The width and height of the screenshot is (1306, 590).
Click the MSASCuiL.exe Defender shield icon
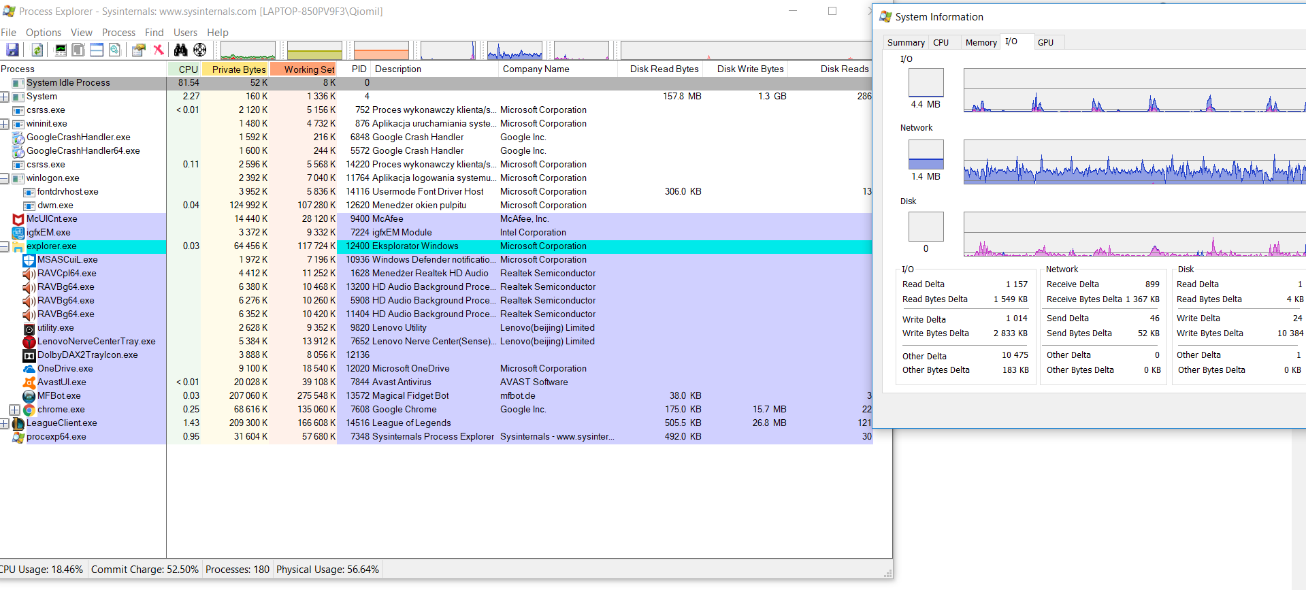[x=29, y=260]
